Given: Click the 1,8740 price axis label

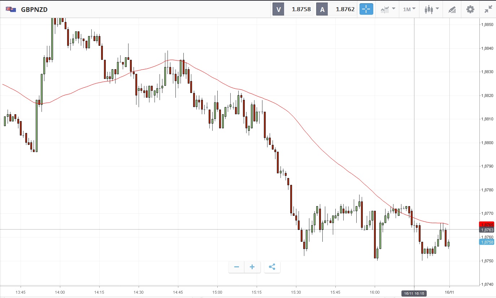Looking at the screenshot, I should pyautogui.click(x=487, y=284).
